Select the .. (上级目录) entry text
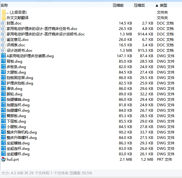This screenshot has height=178, width=182. (17, 12)
